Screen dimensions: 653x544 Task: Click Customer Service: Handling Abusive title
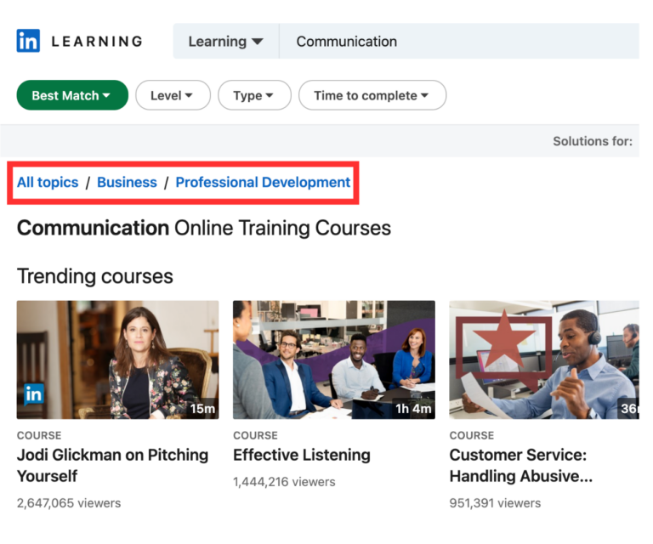521,465
